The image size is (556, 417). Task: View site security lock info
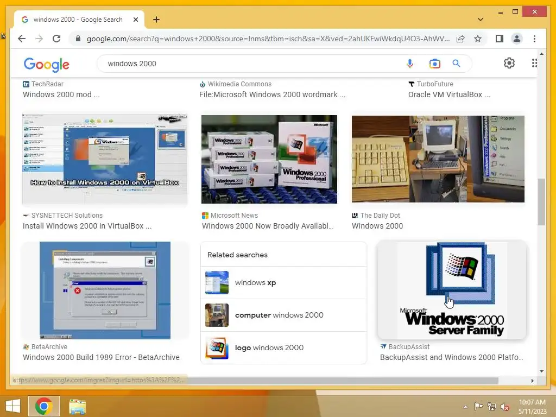(78, 39)
